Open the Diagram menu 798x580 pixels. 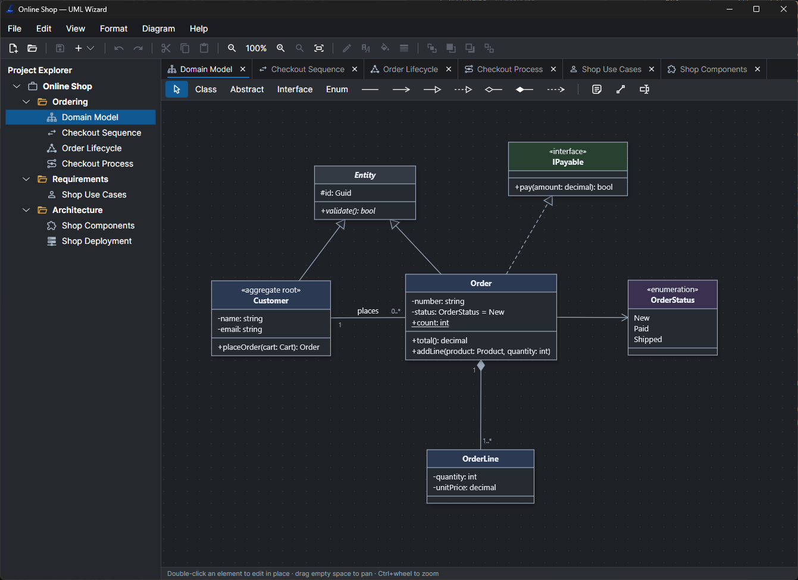[158, 29]
